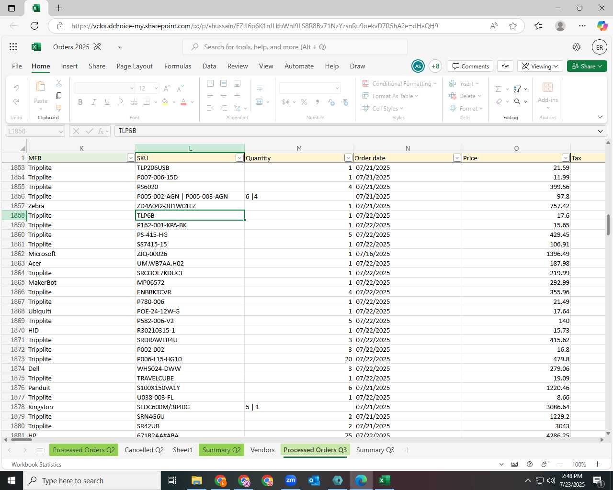The height and width of the screenshot is (490, 613).
Task: Click the Read Aloud icon in address bar
Action: tap(494, 26)
